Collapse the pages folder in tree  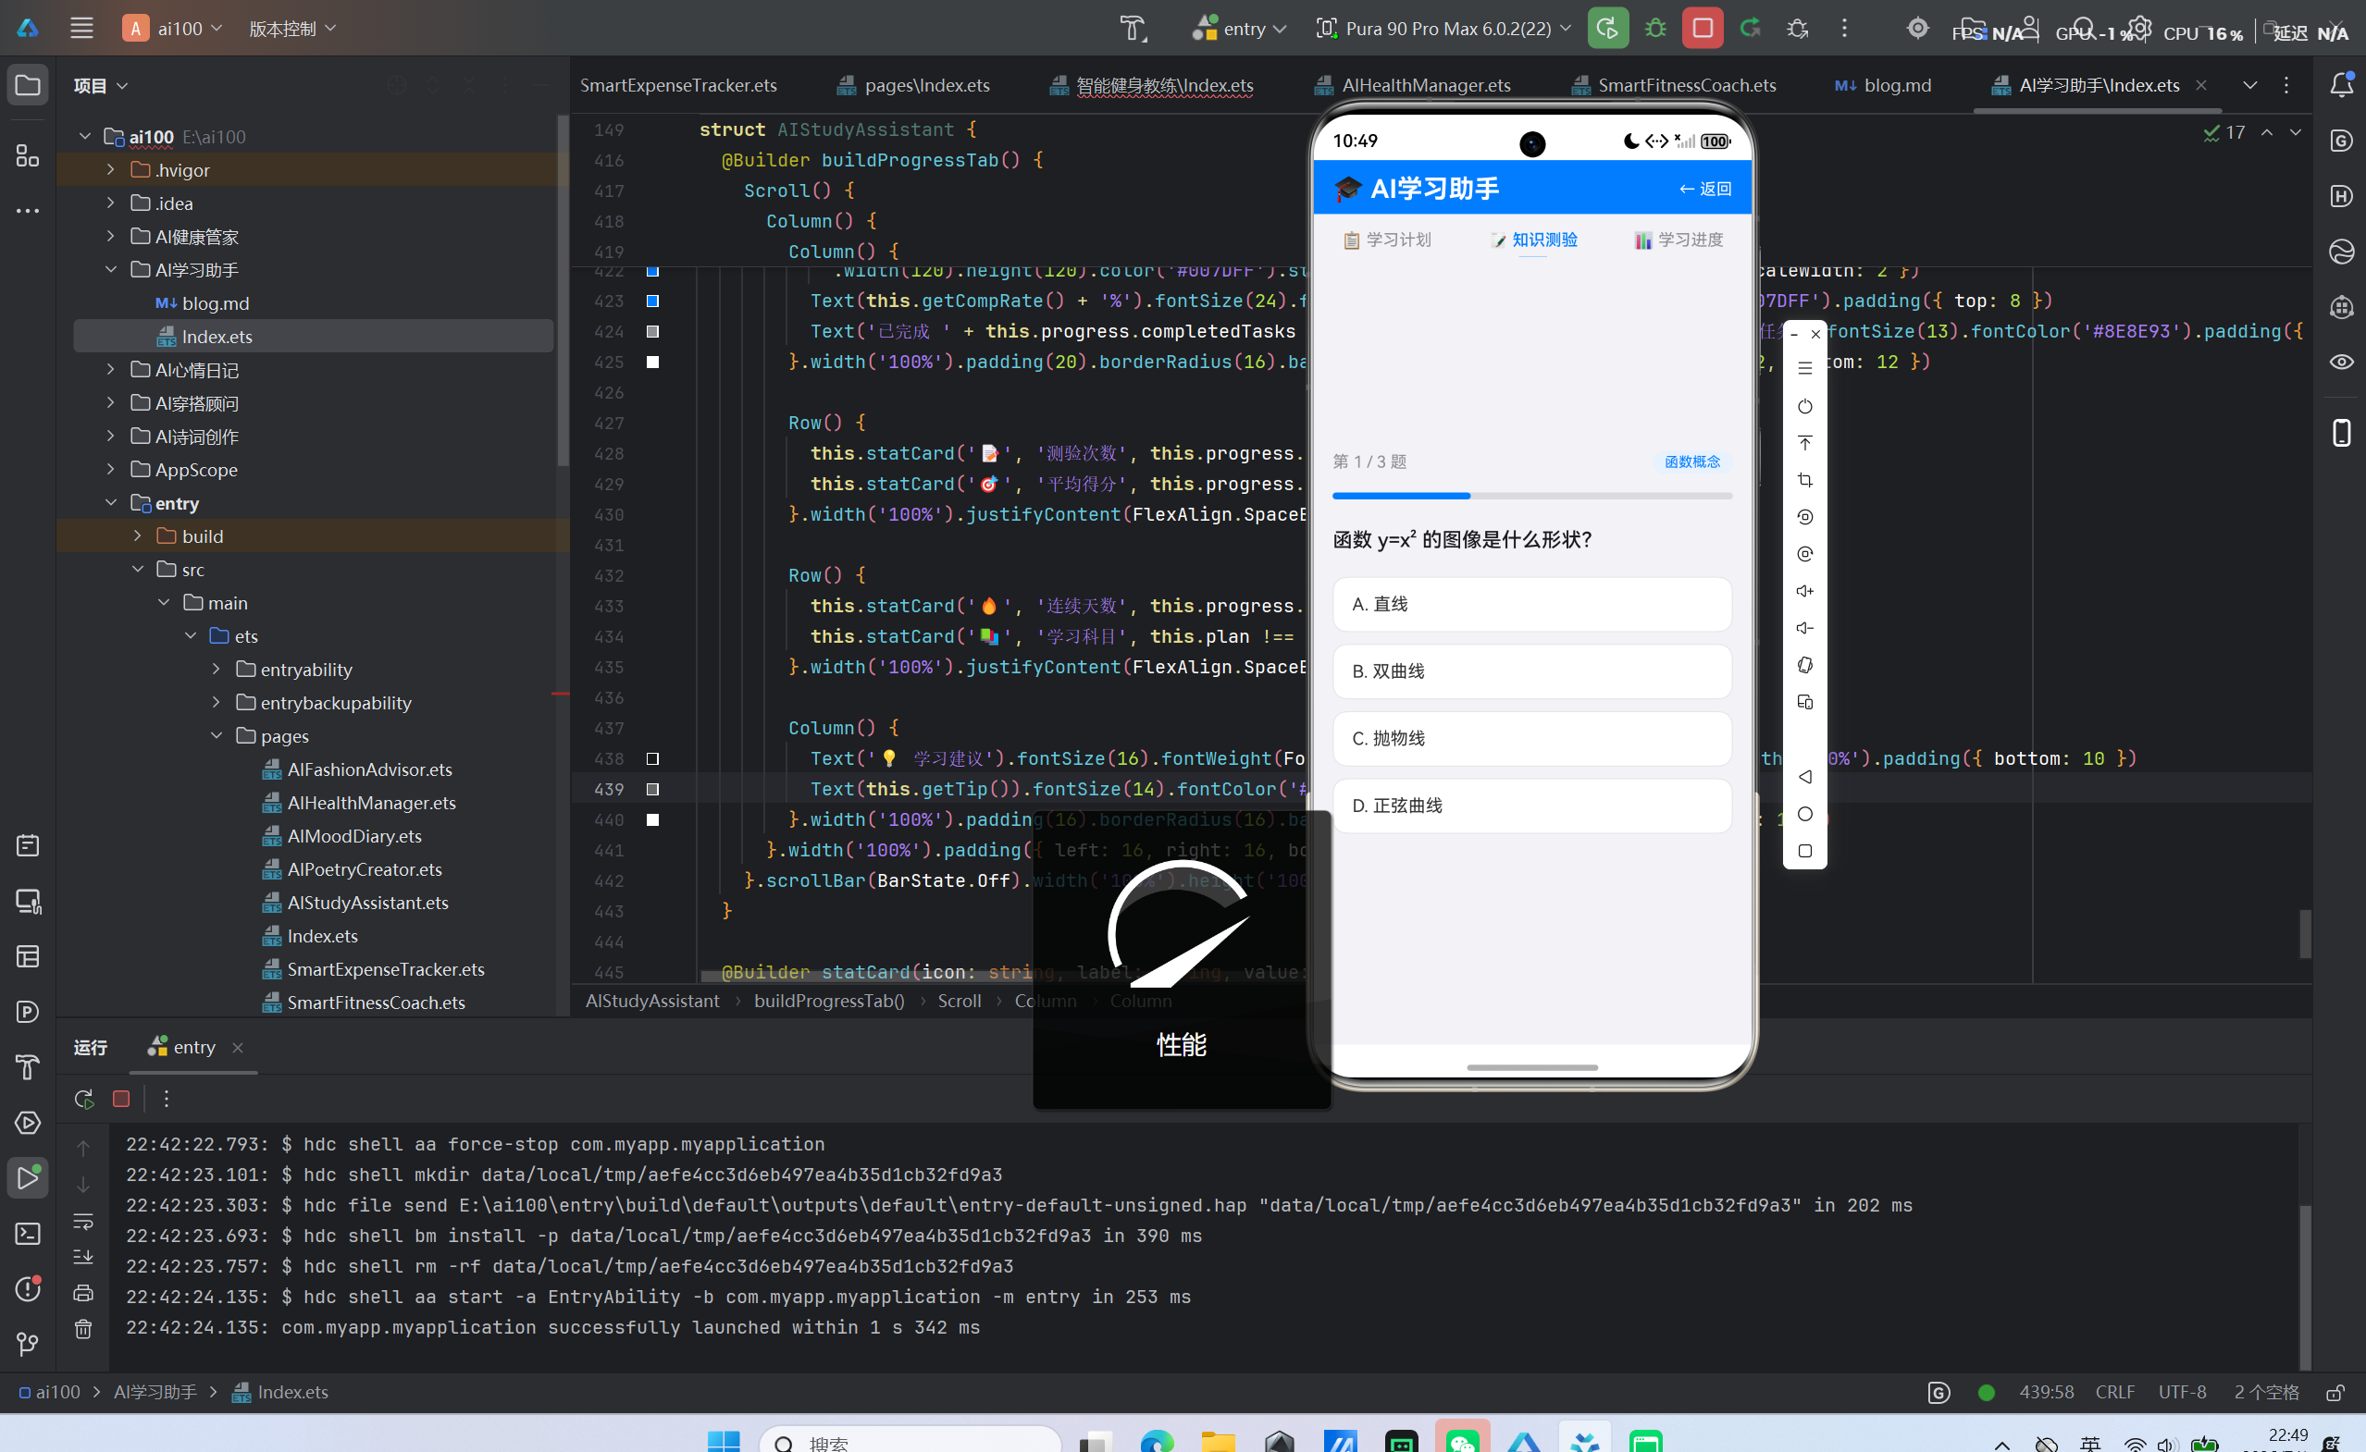click(217, 735)
